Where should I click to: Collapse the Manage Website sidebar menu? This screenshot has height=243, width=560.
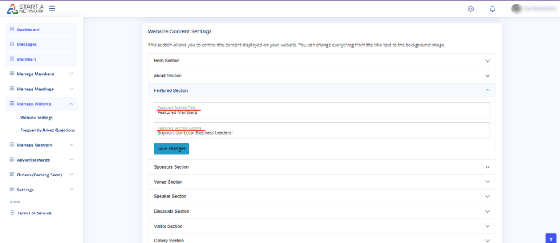pyautogui.click(x=71, y=104)
